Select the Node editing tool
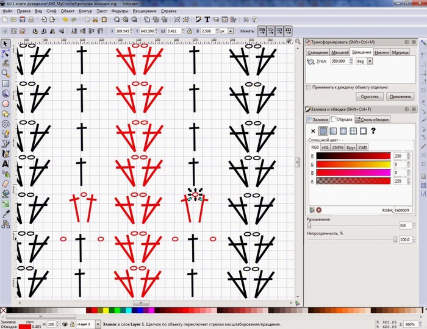The image size is (427, 329). tap(5, 54)
